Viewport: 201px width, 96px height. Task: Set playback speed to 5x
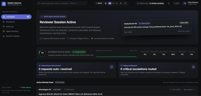click(x=117, y=3)
